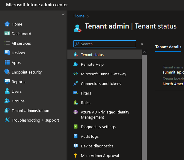Click the Endpoint security shield icon

pos(7,72)
